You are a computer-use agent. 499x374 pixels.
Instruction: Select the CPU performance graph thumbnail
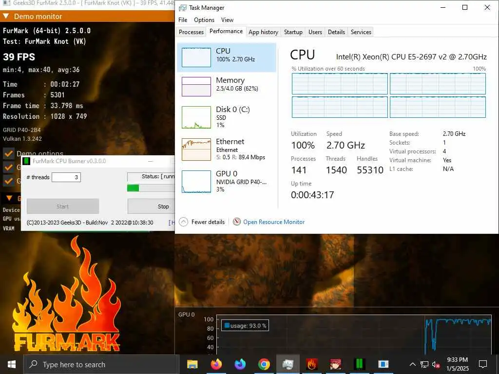(x=196, y=57)
